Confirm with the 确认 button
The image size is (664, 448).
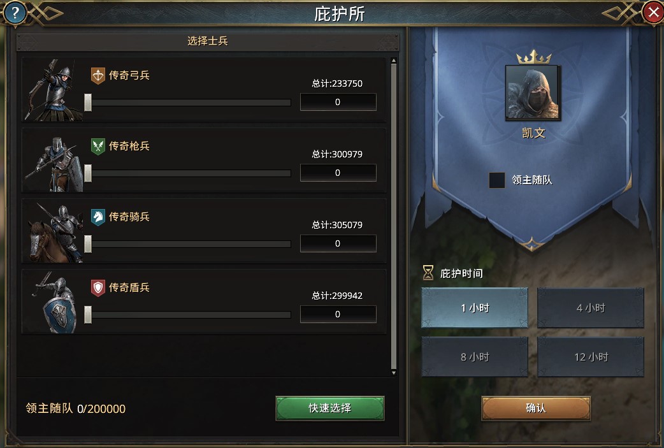pyautogui.click(x=536, y=408)
